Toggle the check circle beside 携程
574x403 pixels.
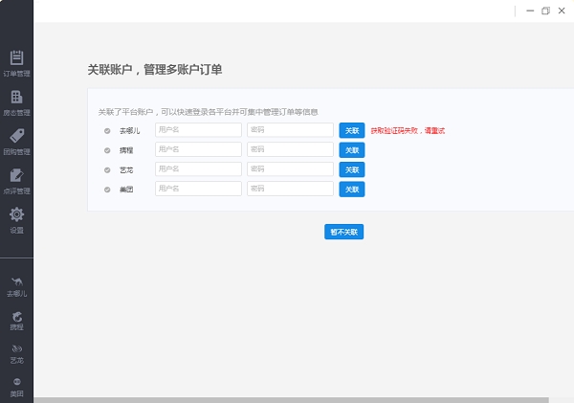(x=107, y=150)
